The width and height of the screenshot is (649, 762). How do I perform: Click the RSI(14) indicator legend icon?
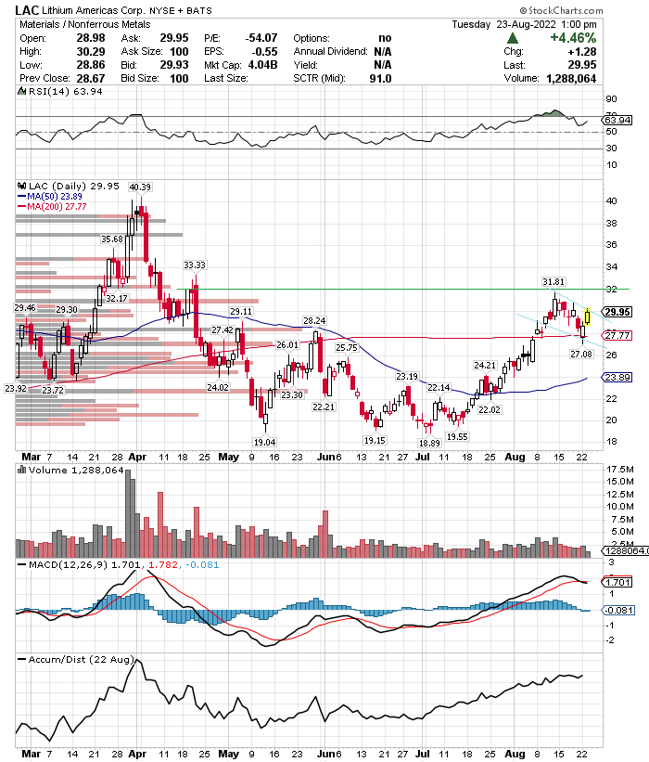click(22, 91)
